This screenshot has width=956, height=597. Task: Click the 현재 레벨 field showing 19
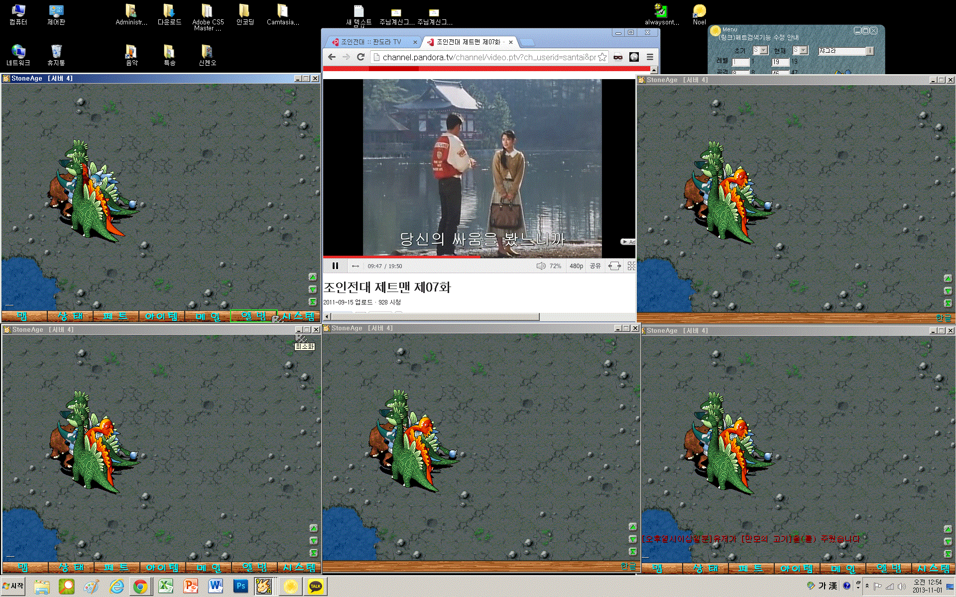pos(780,62)
